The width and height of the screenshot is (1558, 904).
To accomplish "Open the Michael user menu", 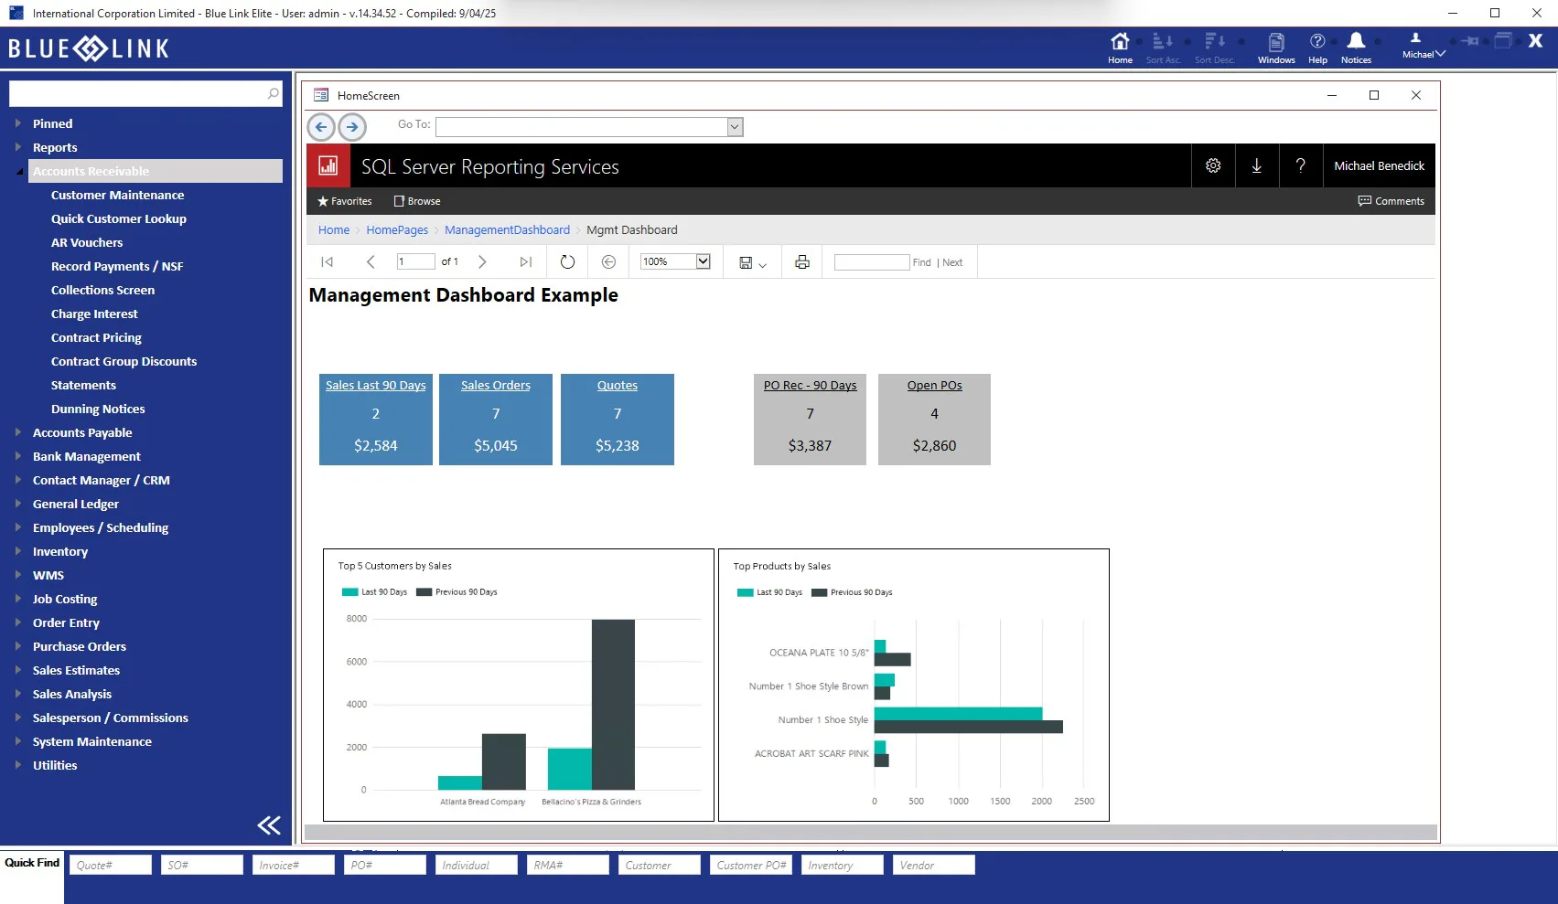I will (1424, 46).
